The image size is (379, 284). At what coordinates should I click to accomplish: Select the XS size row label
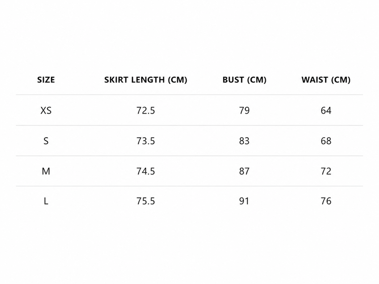(46, 111)
